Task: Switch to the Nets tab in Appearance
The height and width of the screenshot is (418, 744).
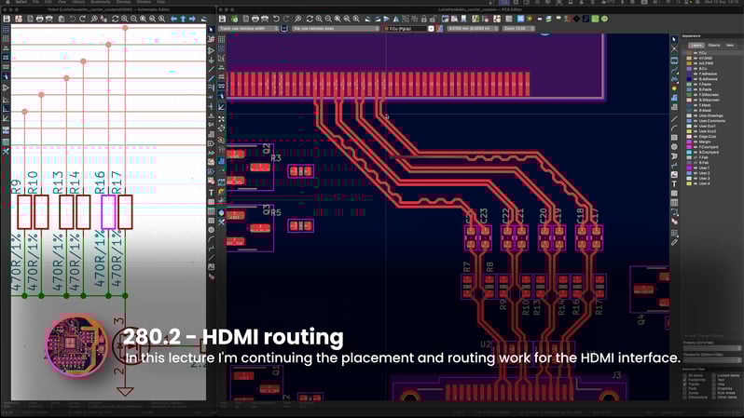Action: 730,45
